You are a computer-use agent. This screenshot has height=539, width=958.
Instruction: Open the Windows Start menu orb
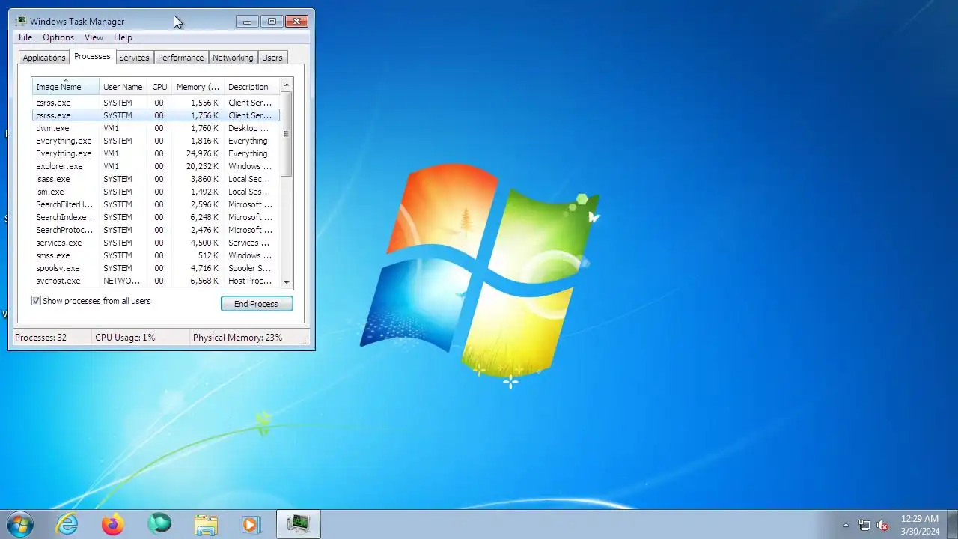coord(20,524)
